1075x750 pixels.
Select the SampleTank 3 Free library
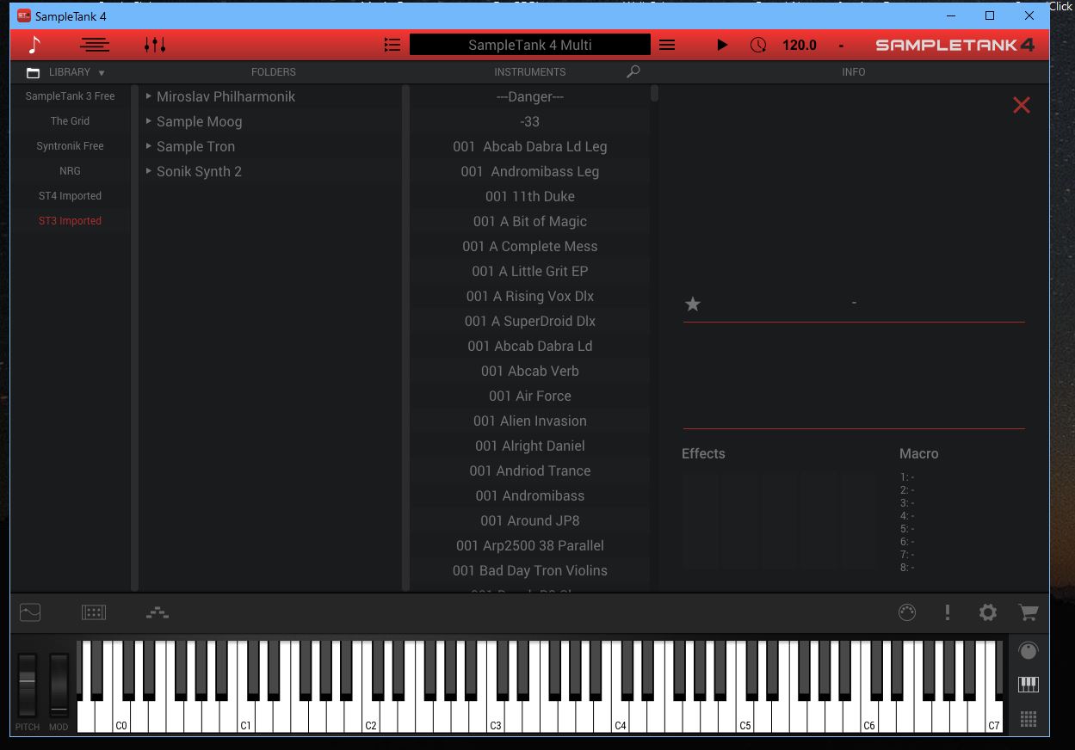click(70, 96)
